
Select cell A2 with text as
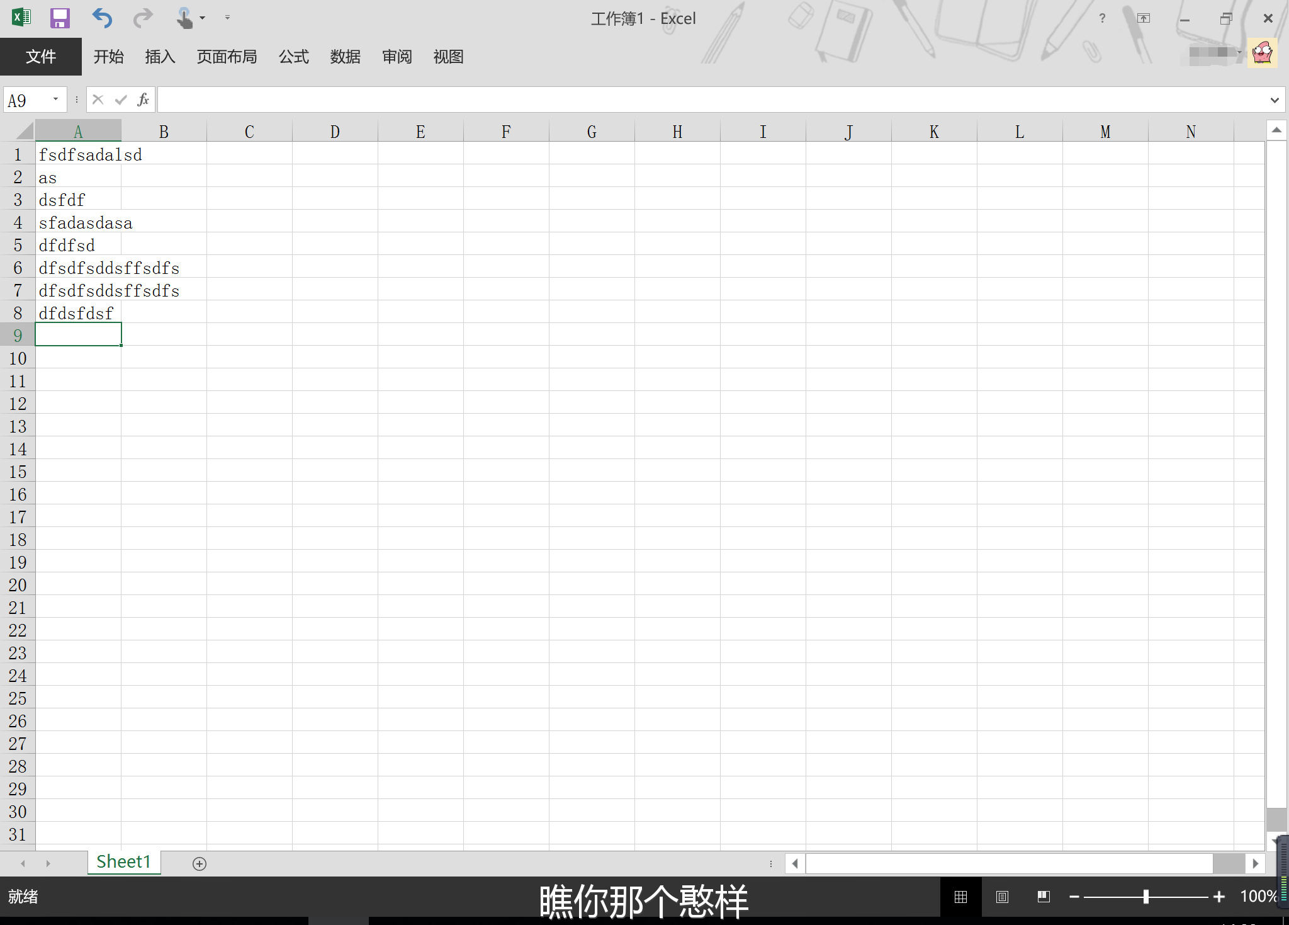(x=78, y=176)
